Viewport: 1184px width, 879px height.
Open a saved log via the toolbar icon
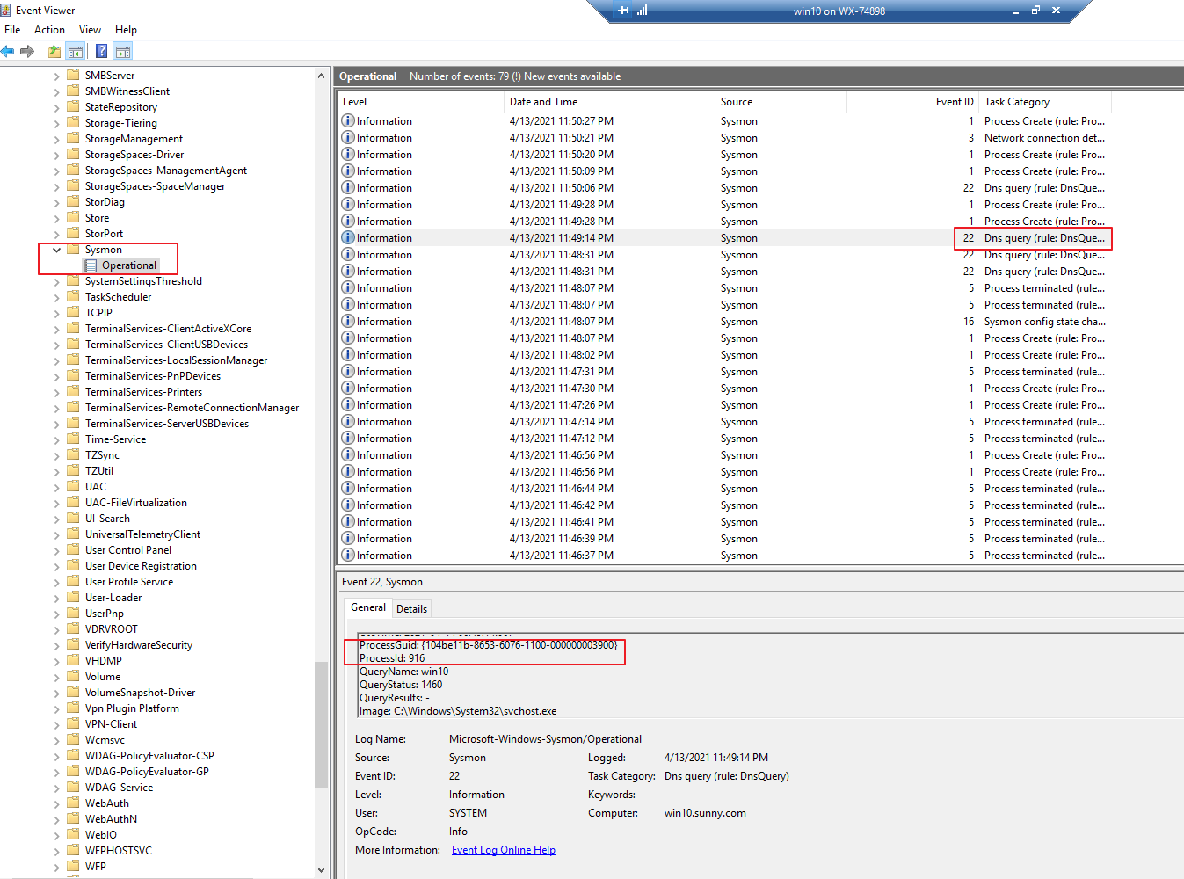[x=54, y=50]
